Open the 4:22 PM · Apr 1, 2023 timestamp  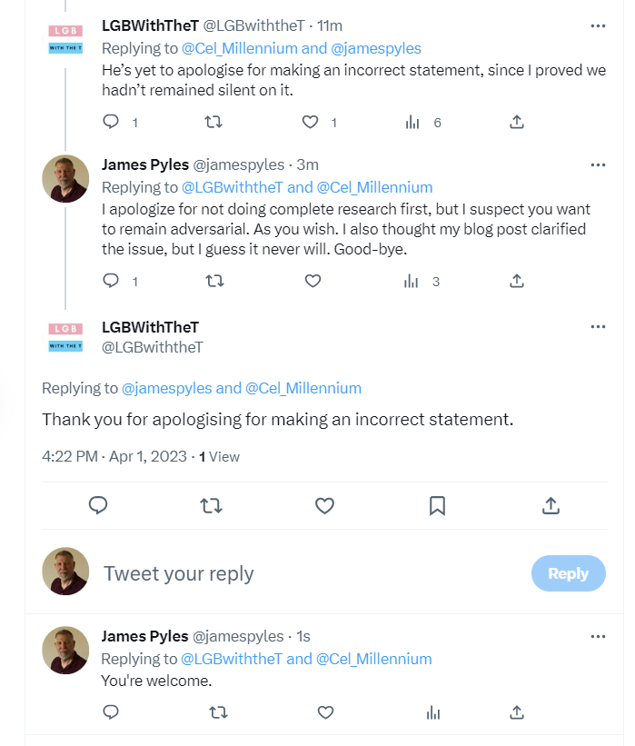coord(114,456)
